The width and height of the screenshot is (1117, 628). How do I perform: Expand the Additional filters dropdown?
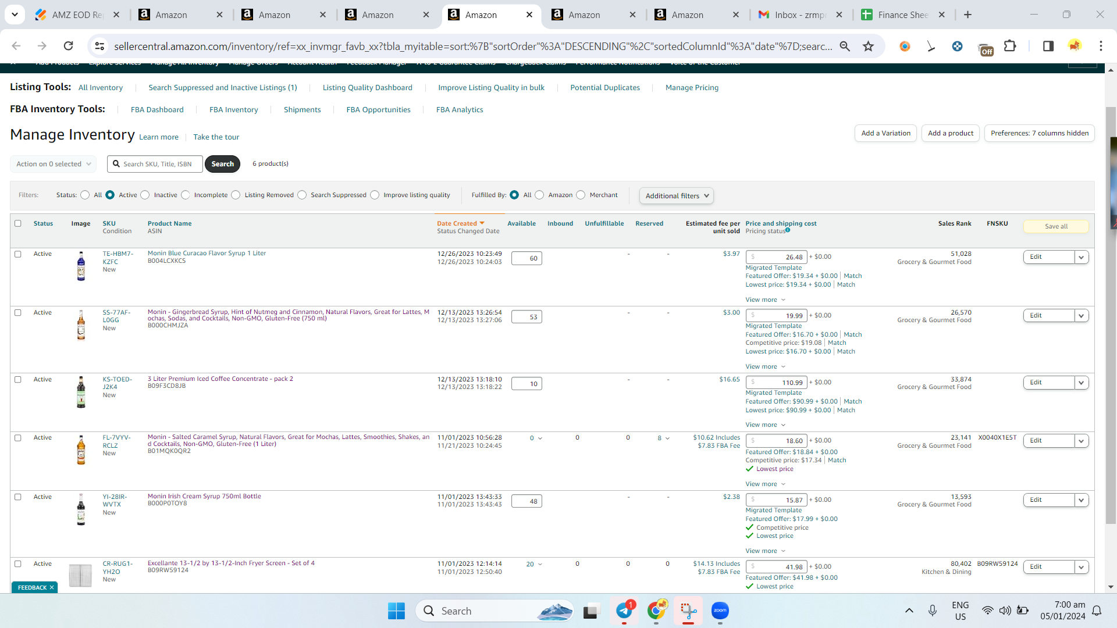pyautogui.click(x=677, y=196)
